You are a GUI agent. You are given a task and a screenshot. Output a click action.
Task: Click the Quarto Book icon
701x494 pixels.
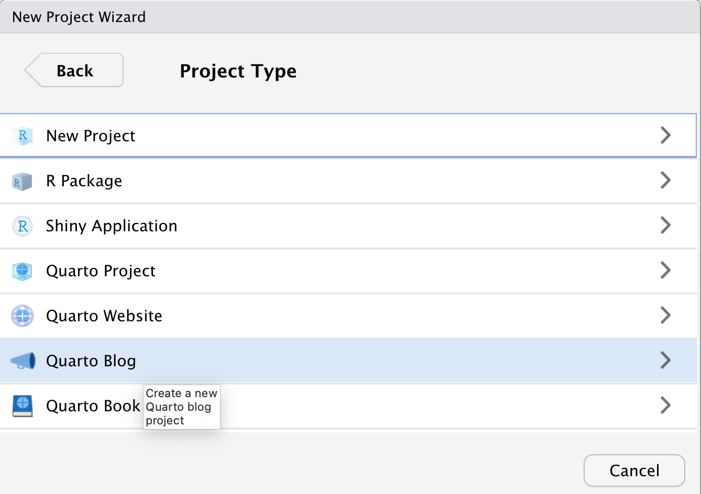click(23, 406)
